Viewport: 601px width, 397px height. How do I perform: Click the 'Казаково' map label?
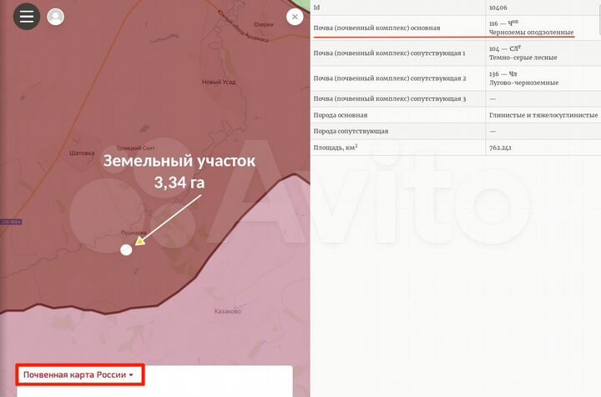click(228, 311)
